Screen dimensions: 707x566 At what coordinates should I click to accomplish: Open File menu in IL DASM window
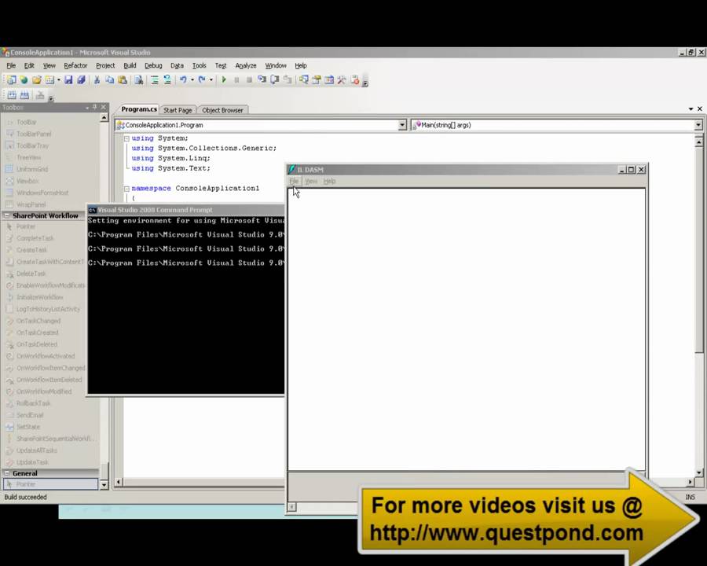tap(294, 181)
